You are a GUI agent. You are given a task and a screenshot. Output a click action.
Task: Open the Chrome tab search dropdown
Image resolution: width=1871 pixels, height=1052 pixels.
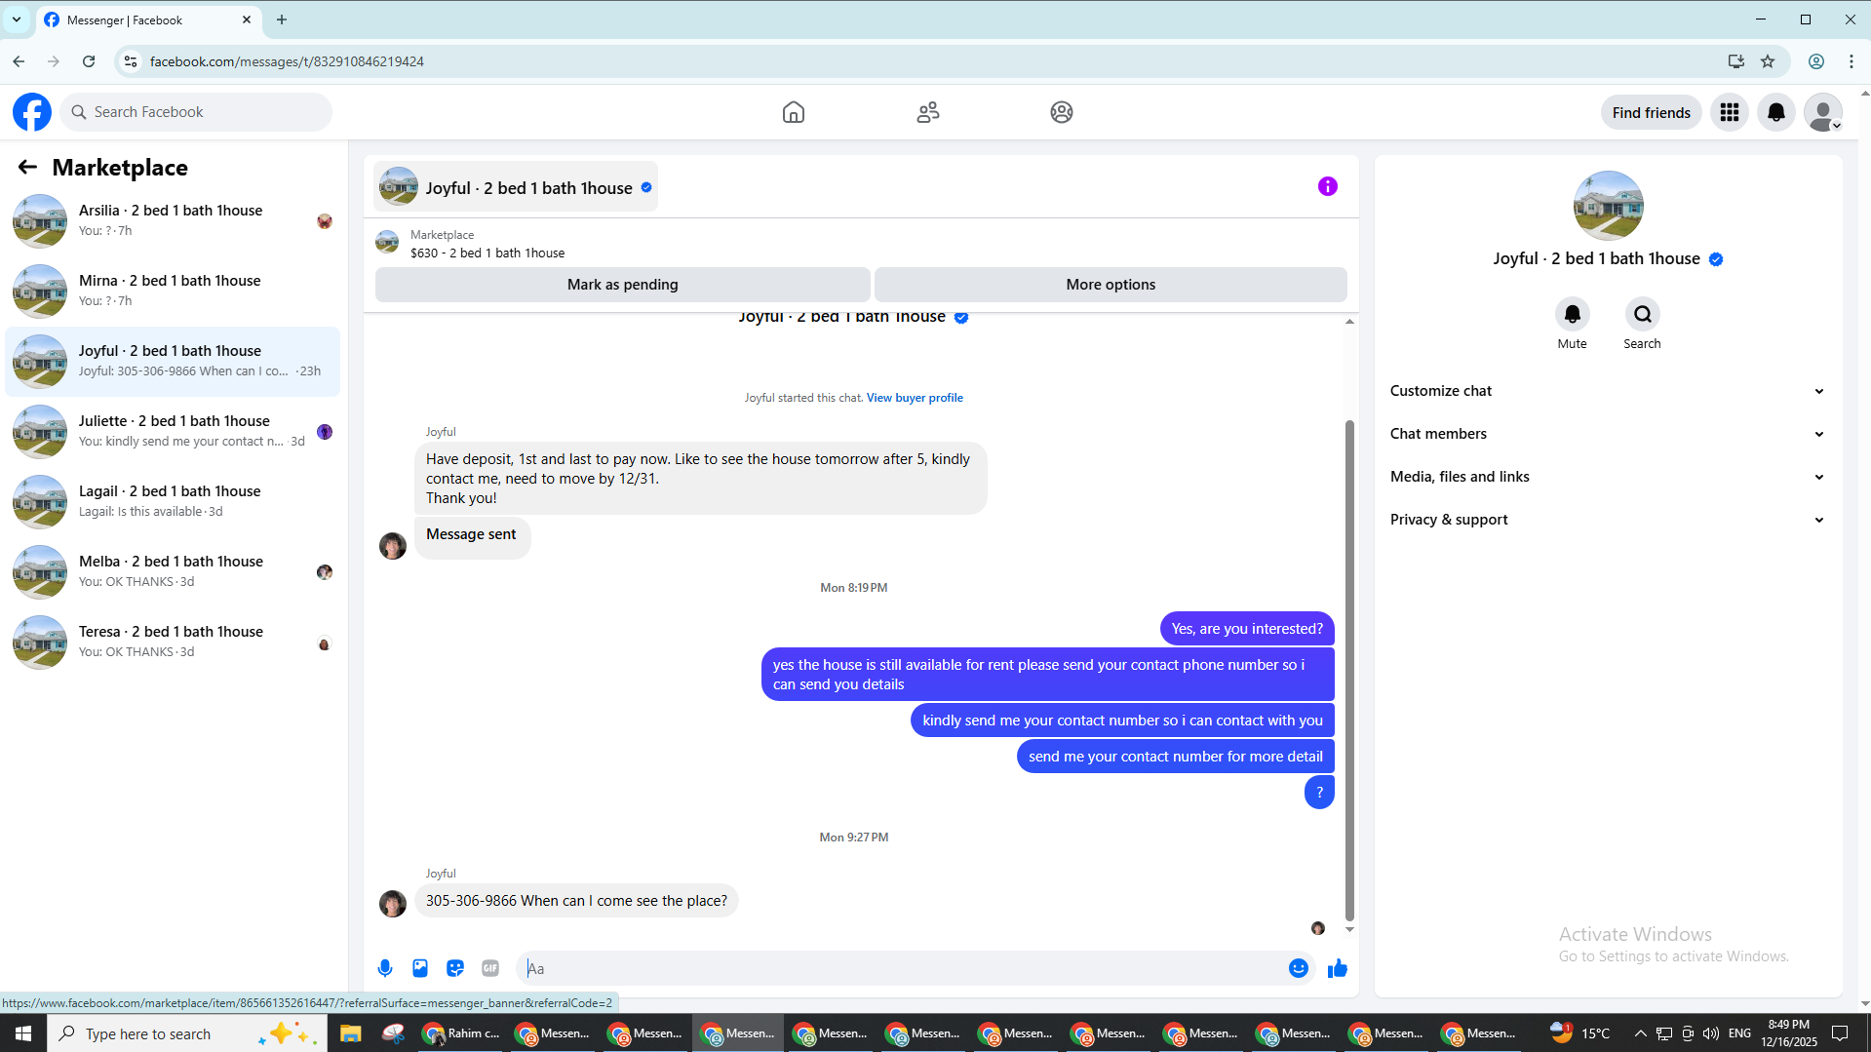coord(17,19)
